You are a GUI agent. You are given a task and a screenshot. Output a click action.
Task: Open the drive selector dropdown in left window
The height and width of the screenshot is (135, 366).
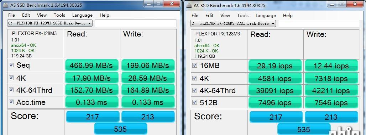[x=50, y=23]
